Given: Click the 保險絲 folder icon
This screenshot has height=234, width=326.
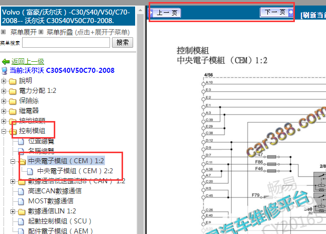Looking at the screenshot, I should 13,101.
